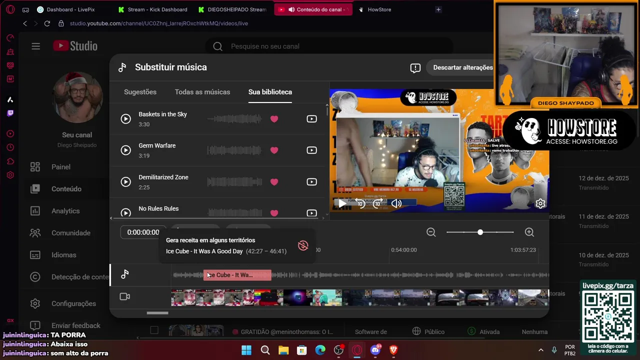The image size is (640, 360).
Task: Open Analytics in the sidebar
Action: 65,211
